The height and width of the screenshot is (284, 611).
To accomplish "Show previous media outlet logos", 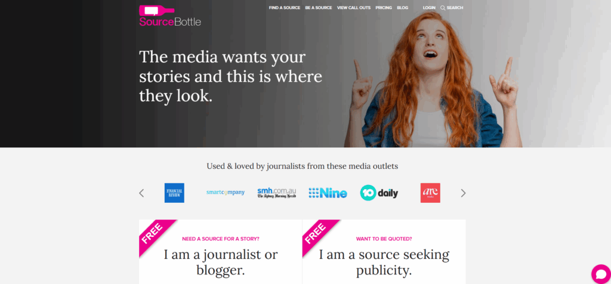I will tap(141, 193).
